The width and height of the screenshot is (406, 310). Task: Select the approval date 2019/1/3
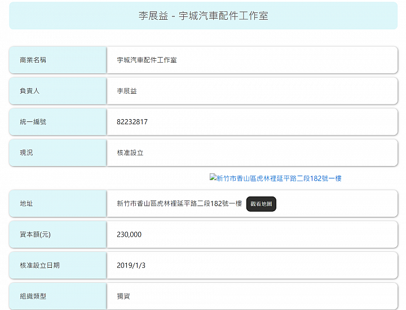pyautogui.click(x=131, y=265)
